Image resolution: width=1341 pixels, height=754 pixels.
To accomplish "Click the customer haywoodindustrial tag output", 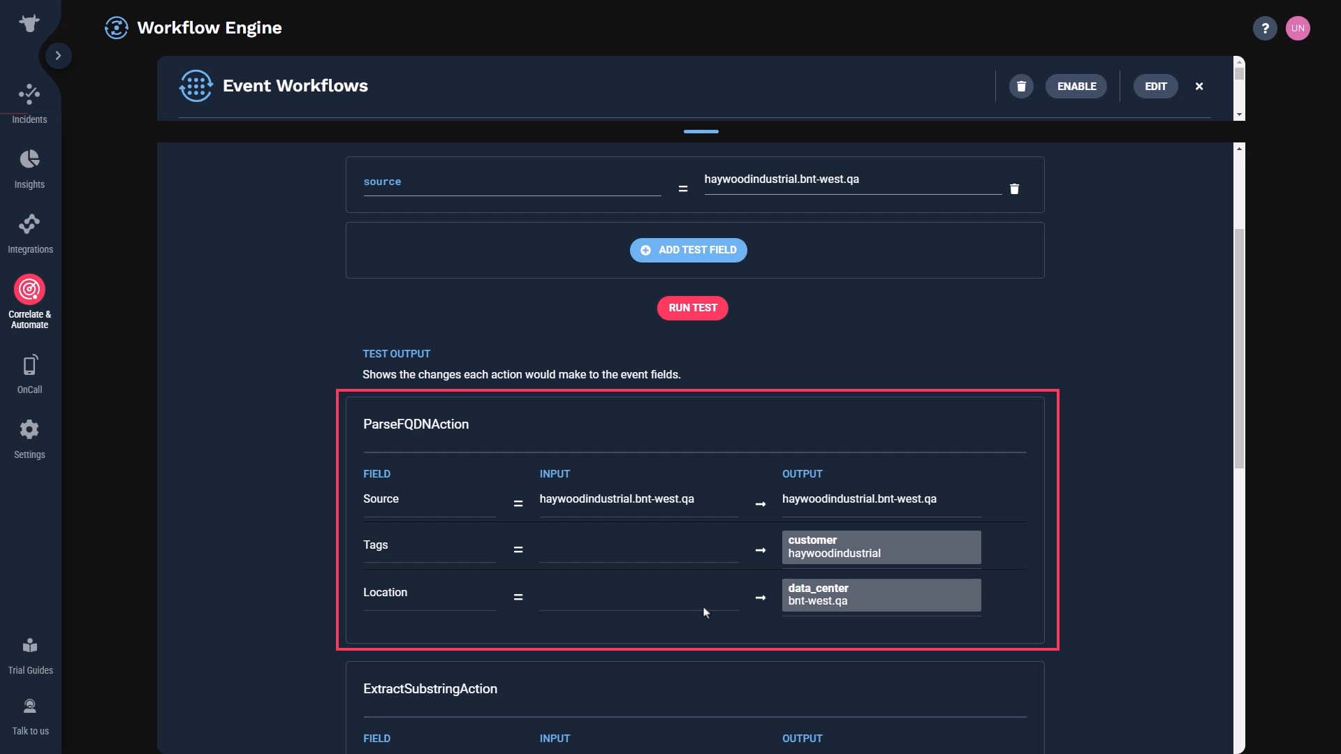I will pyautogui.click(x=881, y=547).
